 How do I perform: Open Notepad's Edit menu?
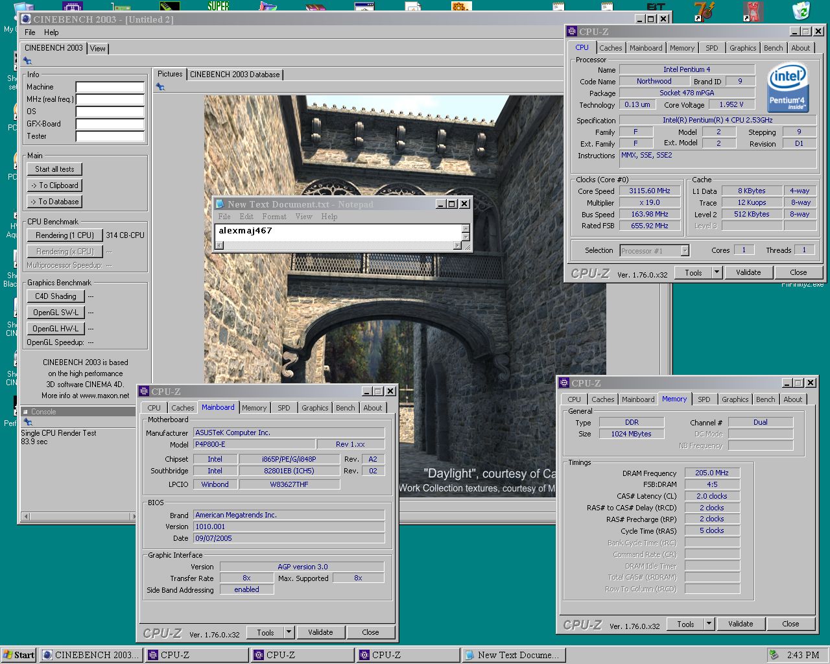coord(246,217)
